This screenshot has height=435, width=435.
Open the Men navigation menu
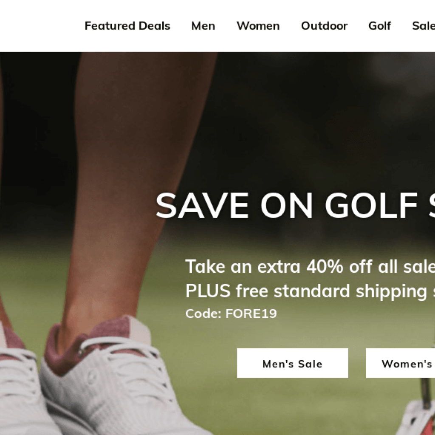coord(203,26)
